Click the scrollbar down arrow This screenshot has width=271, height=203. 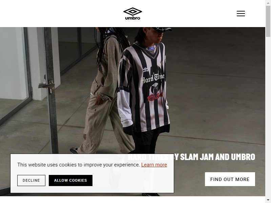click(x=268, y=200)
